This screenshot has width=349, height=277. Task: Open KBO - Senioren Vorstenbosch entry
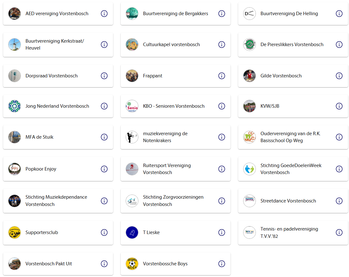coord(176,106)
